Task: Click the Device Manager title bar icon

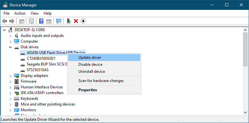Action: tap(5, 5)
